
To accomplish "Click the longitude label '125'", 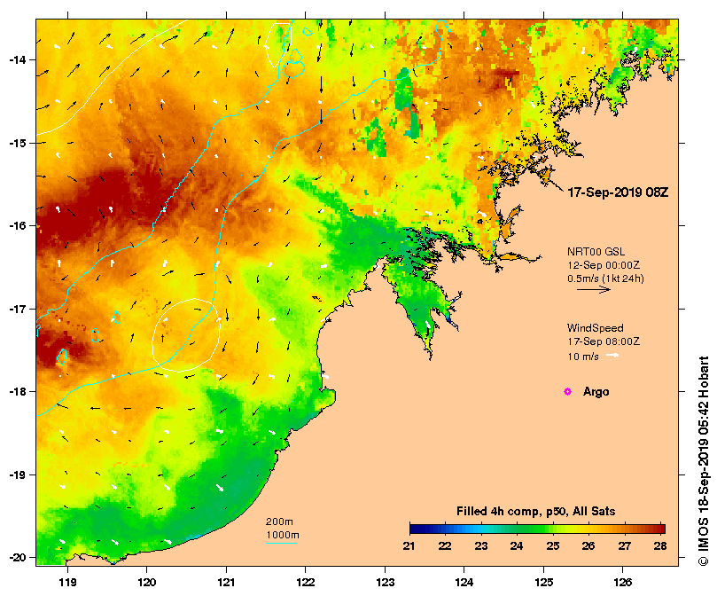I will click(543, 583).
